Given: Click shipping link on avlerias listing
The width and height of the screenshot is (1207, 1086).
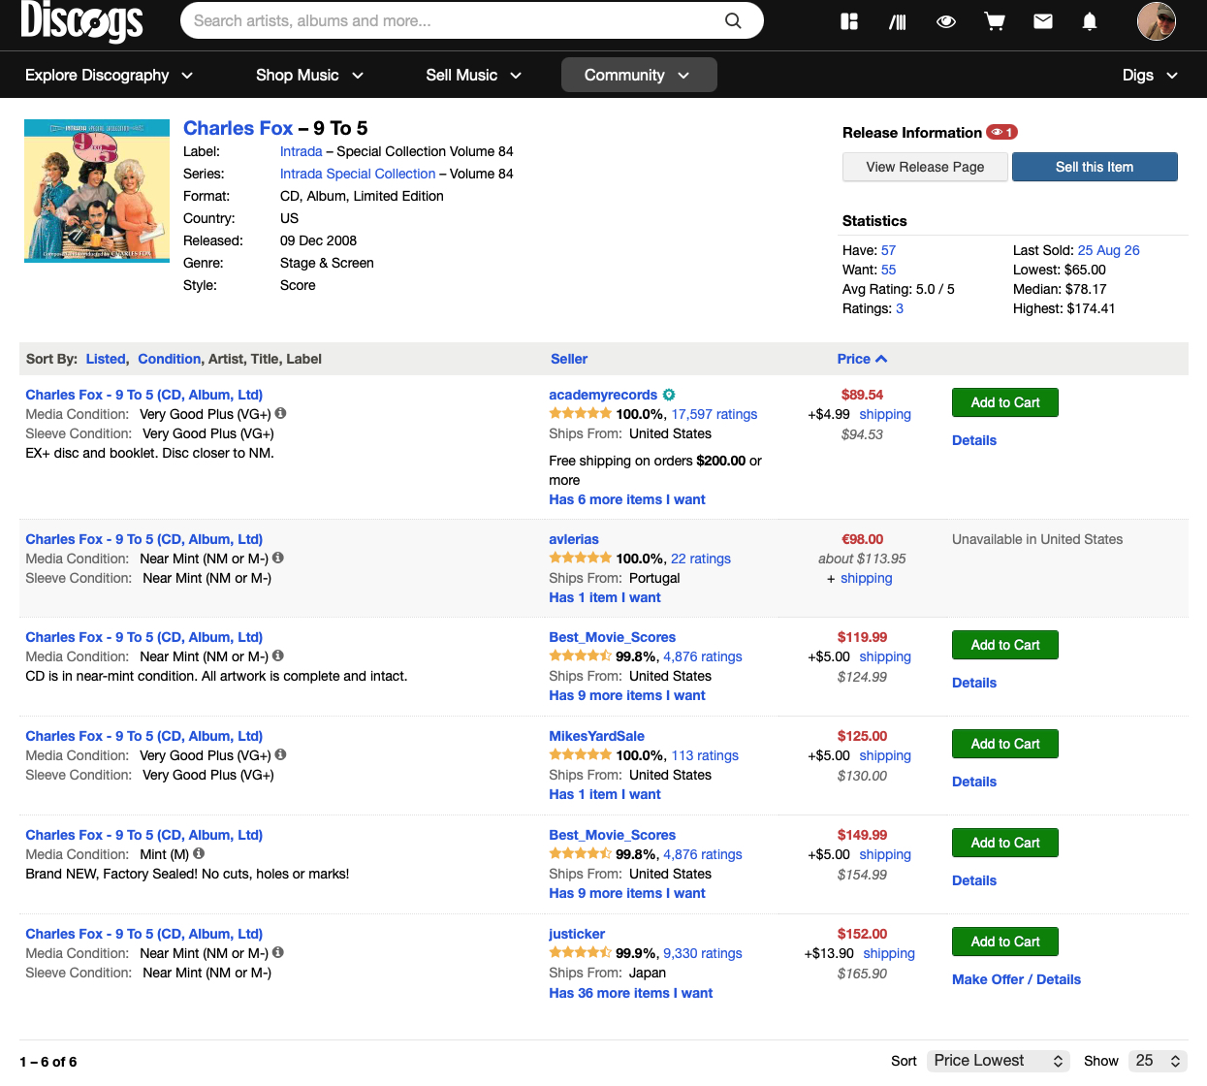Looking at the screenshot, I should click(x=866, y=578).
